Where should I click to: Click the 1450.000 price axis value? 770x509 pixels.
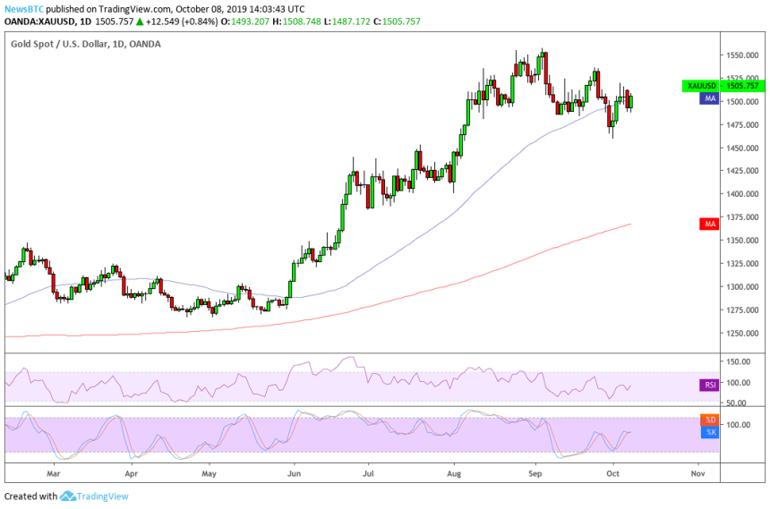pyautogui.click(x=742, y=148)
